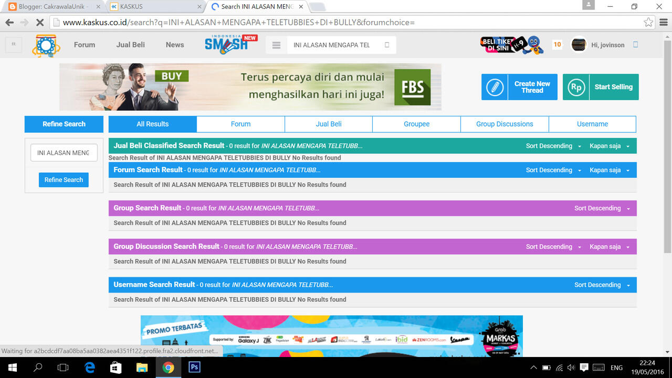Open the Indonesia Smash promo logo
This screenshot has height=378, width=672.
point(231,44)
